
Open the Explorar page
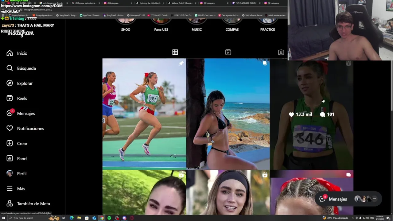coord(20,83)
